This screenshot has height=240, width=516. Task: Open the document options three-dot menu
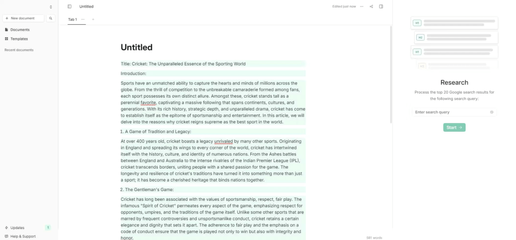[361, 7]
